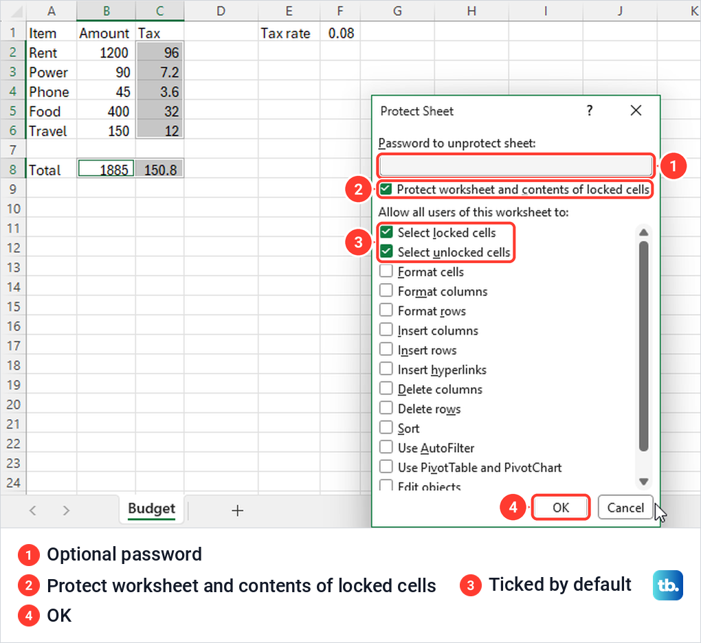Click the 'Tax rate' label cell

pyautogui.click(x=289, y=32)
